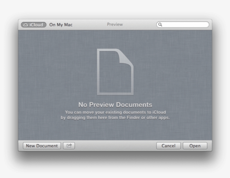
Task: Click the "Preview" window title text
Action: point(115,24)
